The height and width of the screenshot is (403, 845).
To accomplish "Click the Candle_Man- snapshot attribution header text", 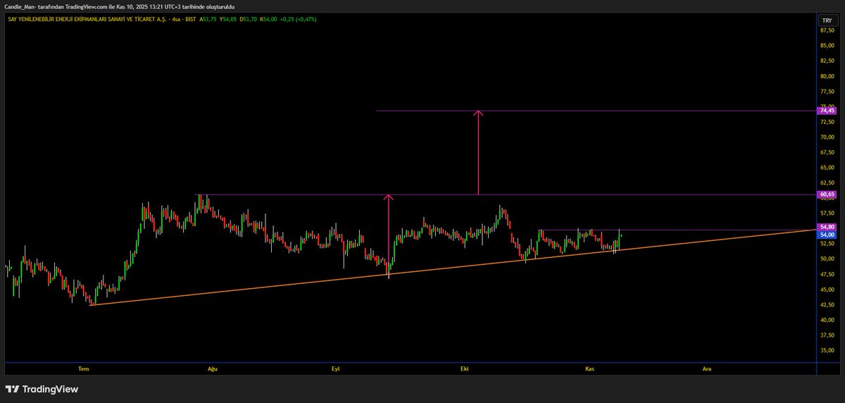I will tap(120, 6).
